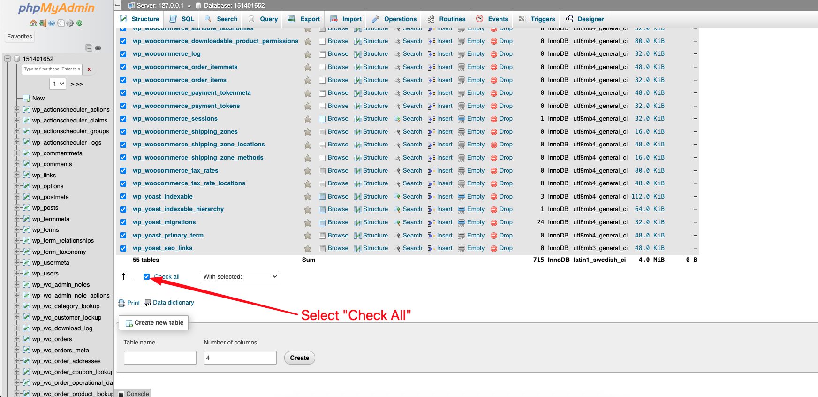Click the red X to clear table filter
The height and width of the screenshot is (397, 818).
[89, 69]
